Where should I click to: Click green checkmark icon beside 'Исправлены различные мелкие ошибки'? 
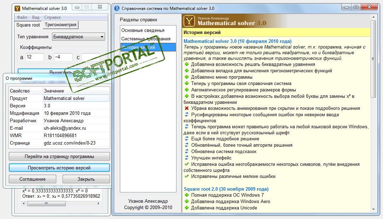click(187, 176)
